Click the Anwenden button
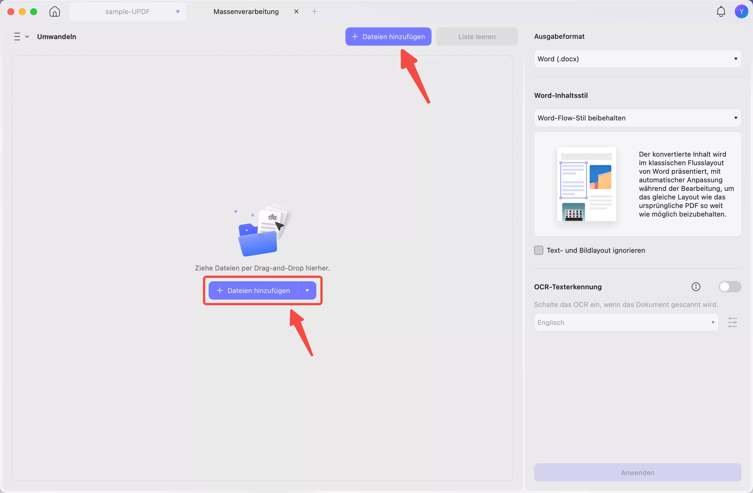This screenshot has height=493, width=753. (x=637, y=473)
